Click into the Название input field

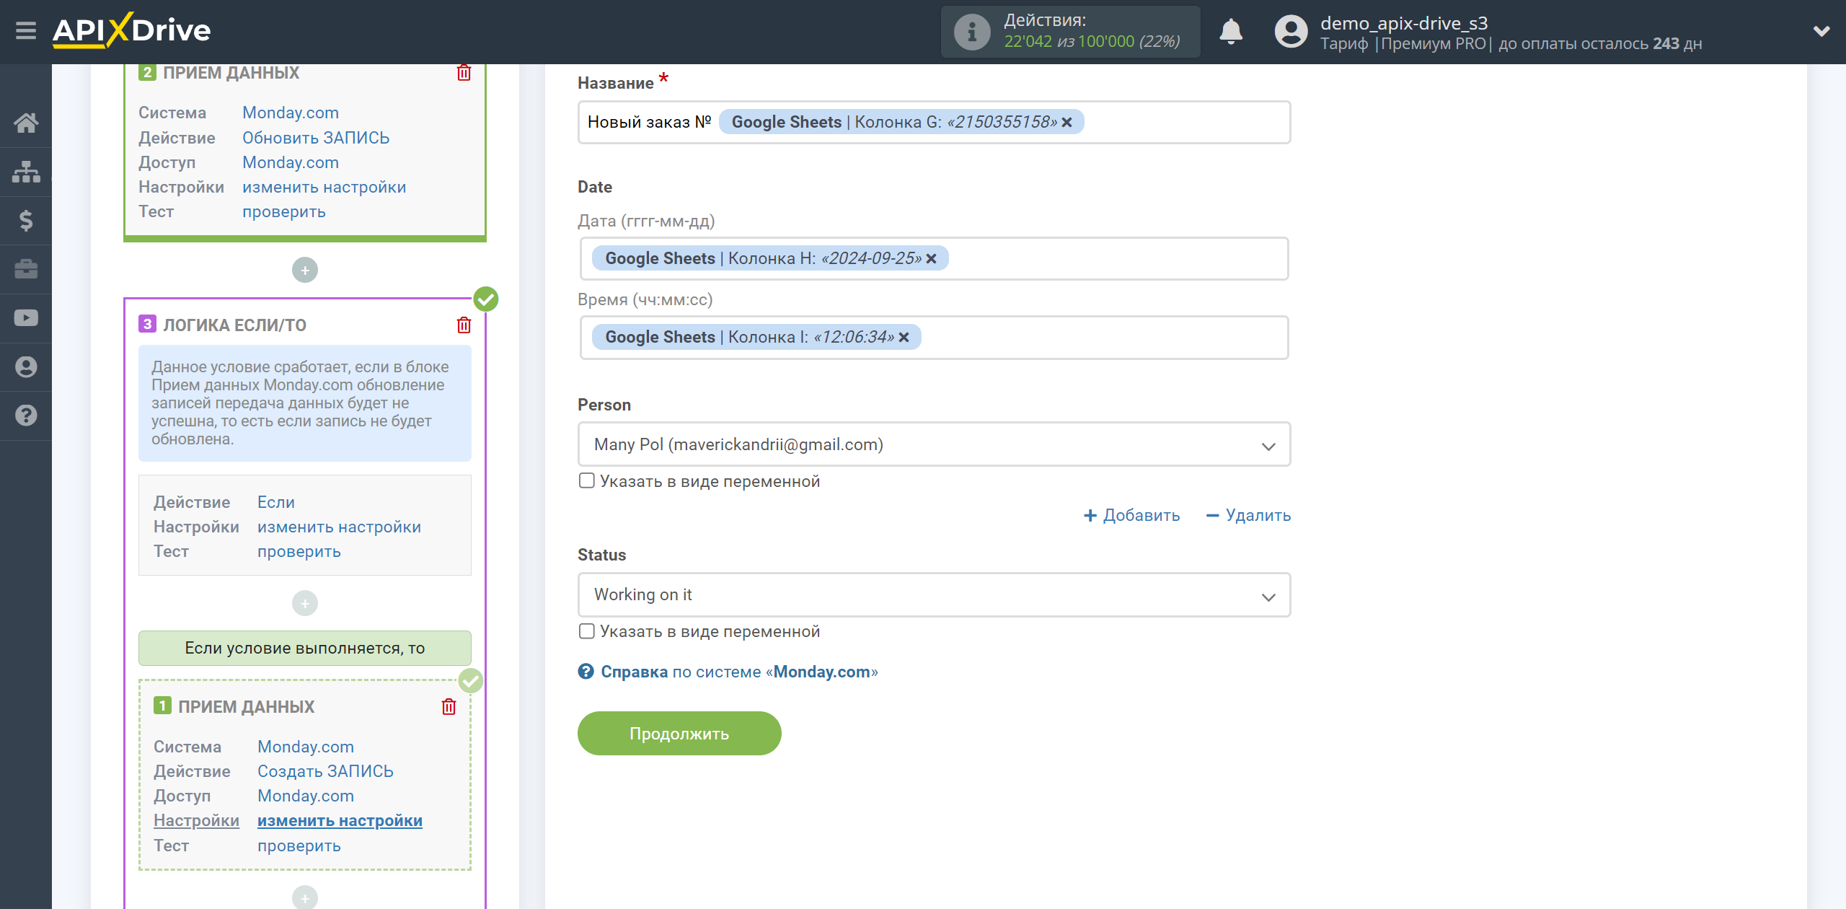point(934,123)
